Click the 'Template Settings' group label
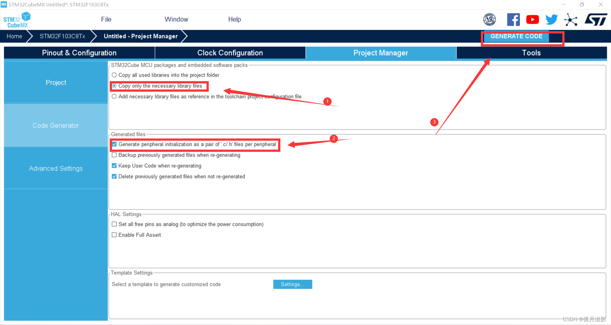 coord(132,273)
